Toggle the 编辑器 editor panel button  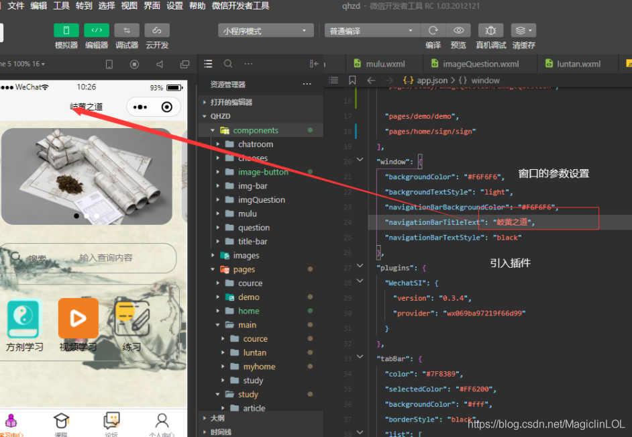(96, 30)
